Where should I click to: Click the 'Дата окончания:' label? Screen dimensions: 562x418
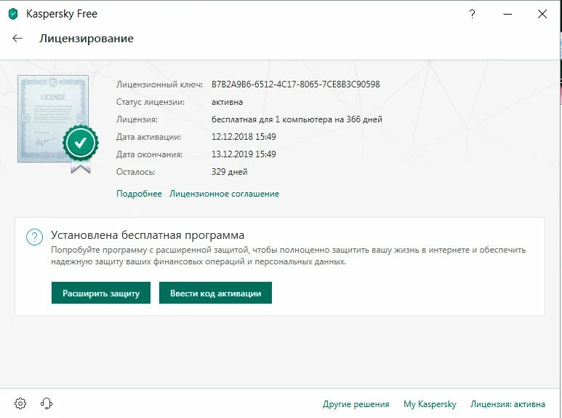(150, 154)
